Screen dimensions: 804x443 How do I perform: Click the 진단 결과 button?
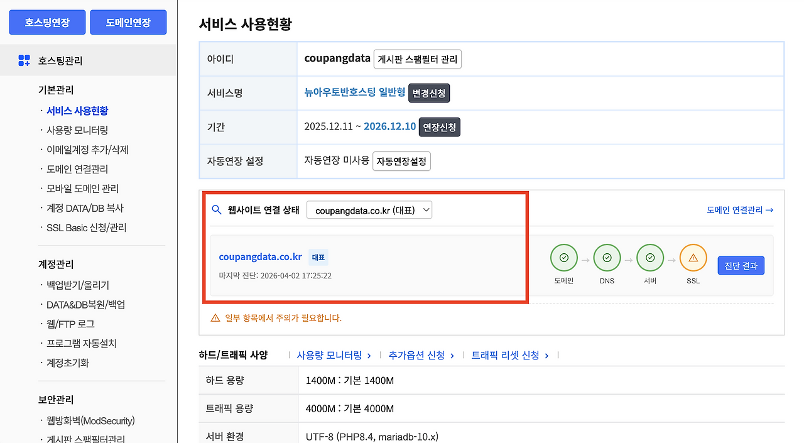741,265
